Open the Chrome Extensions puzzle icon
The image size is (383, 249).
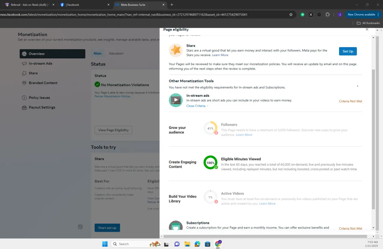[327, 15]
